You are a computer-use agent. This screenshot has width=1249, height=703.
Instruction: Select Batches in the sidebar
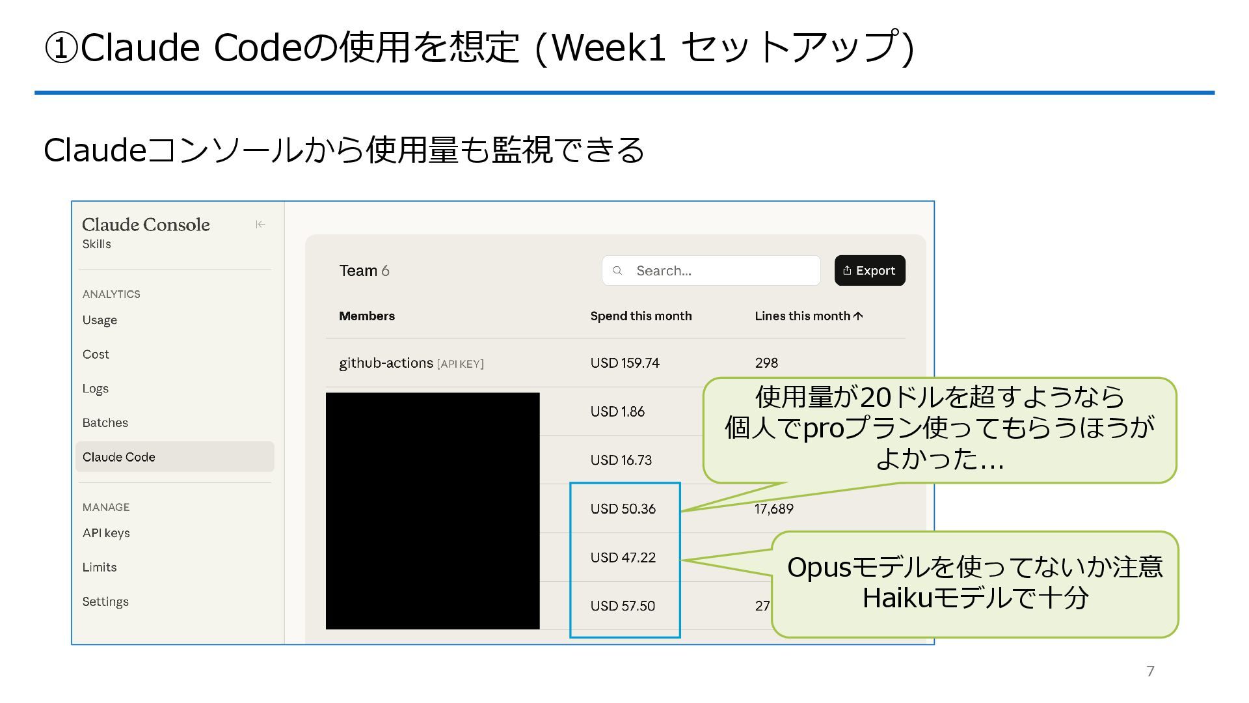(105, 423)
